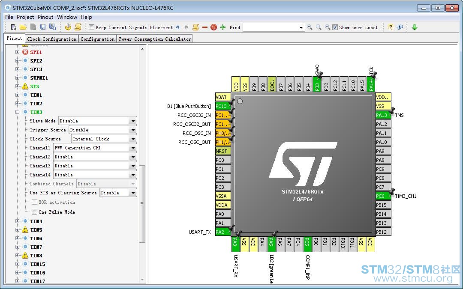This screenshot has width=463, height=289.
Task: Toggle Show user Label checkbox
Action: pyautogui.click(x=335, y=27)
